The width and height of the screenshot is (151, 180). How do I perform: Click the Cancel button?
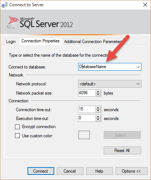(70, 171)
